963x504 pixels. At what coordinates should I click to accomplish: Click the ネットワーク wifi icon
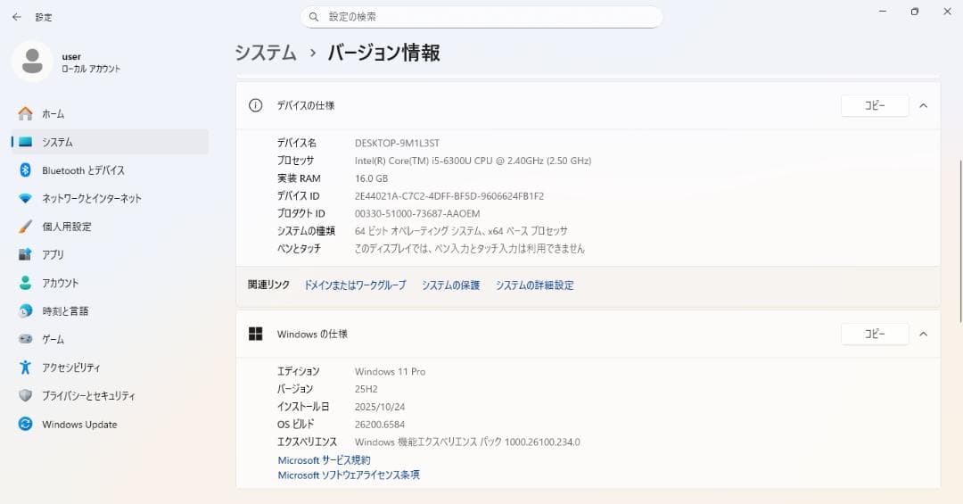tap(25, 199)
